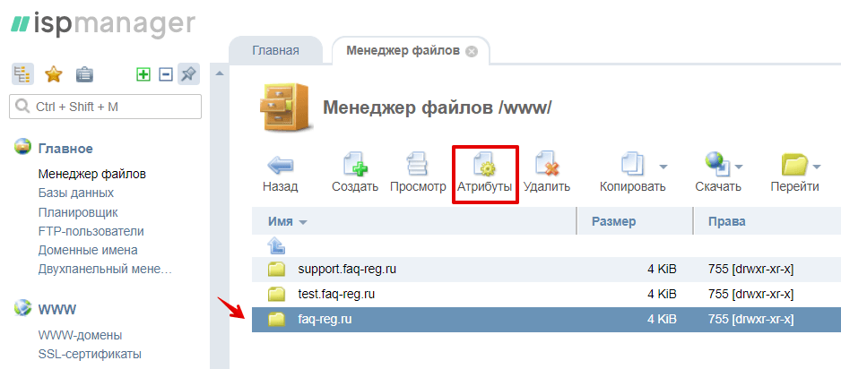The width and height of the screenshot is (841, 369).
Task: Open Базы данных in the sidebar
Action: (76, 193)
